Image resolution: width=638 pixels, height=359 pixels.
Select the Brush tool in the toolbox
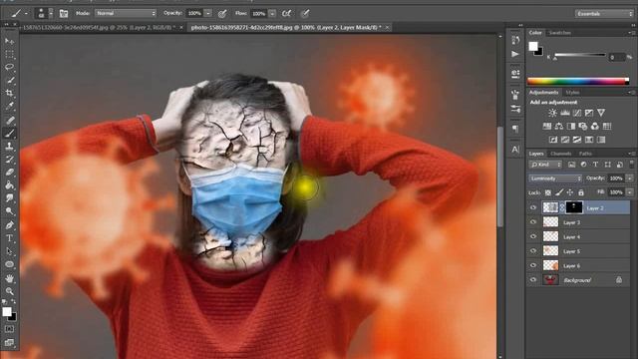[9, 133]
